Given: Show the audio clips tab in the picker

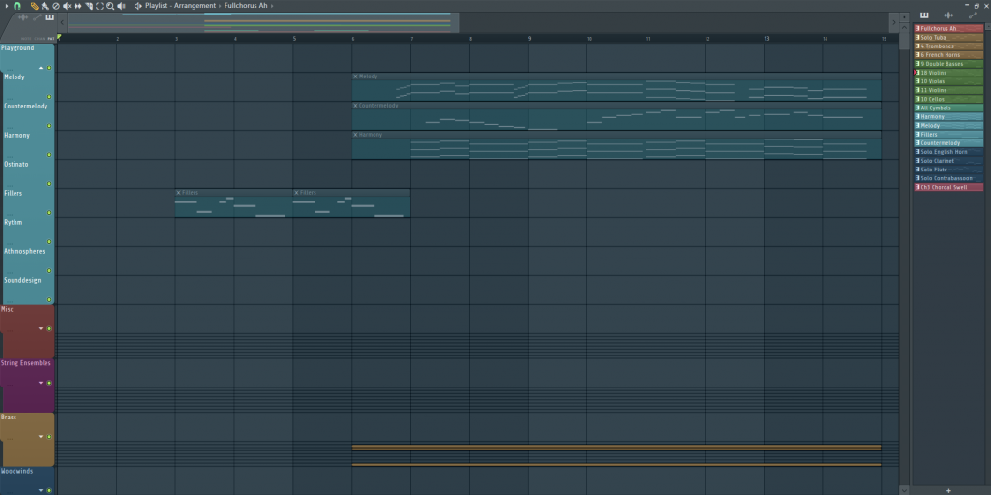Looking at the screenshot, I should click(947, 15).
